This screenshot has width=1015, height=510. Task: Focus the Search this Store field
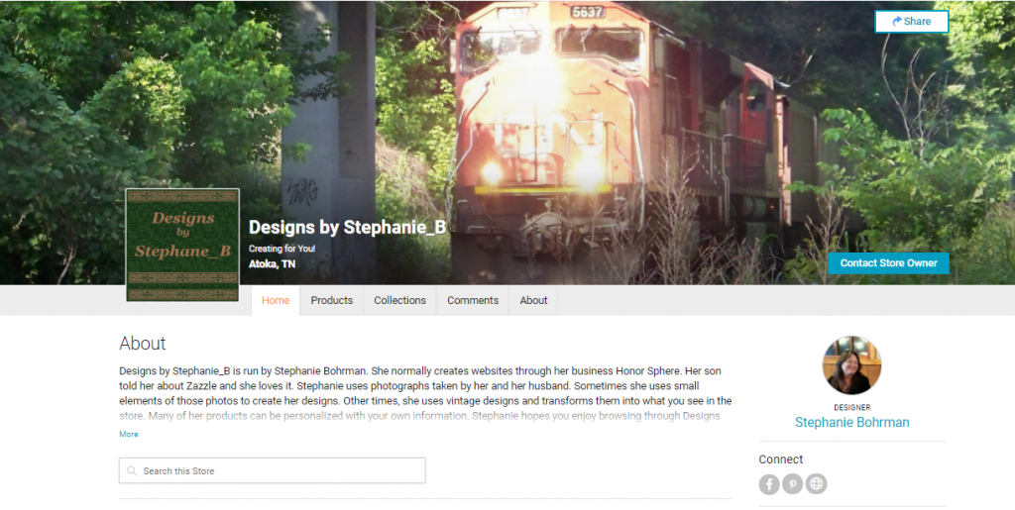272,470
